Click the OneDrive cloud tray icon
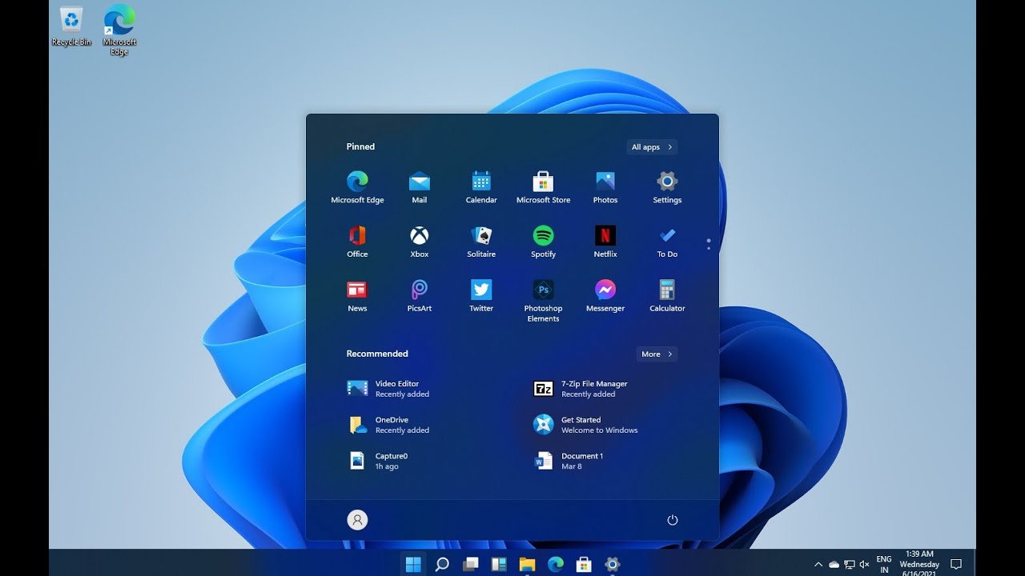Screen dimensions: 1025x576 point(834,565)
